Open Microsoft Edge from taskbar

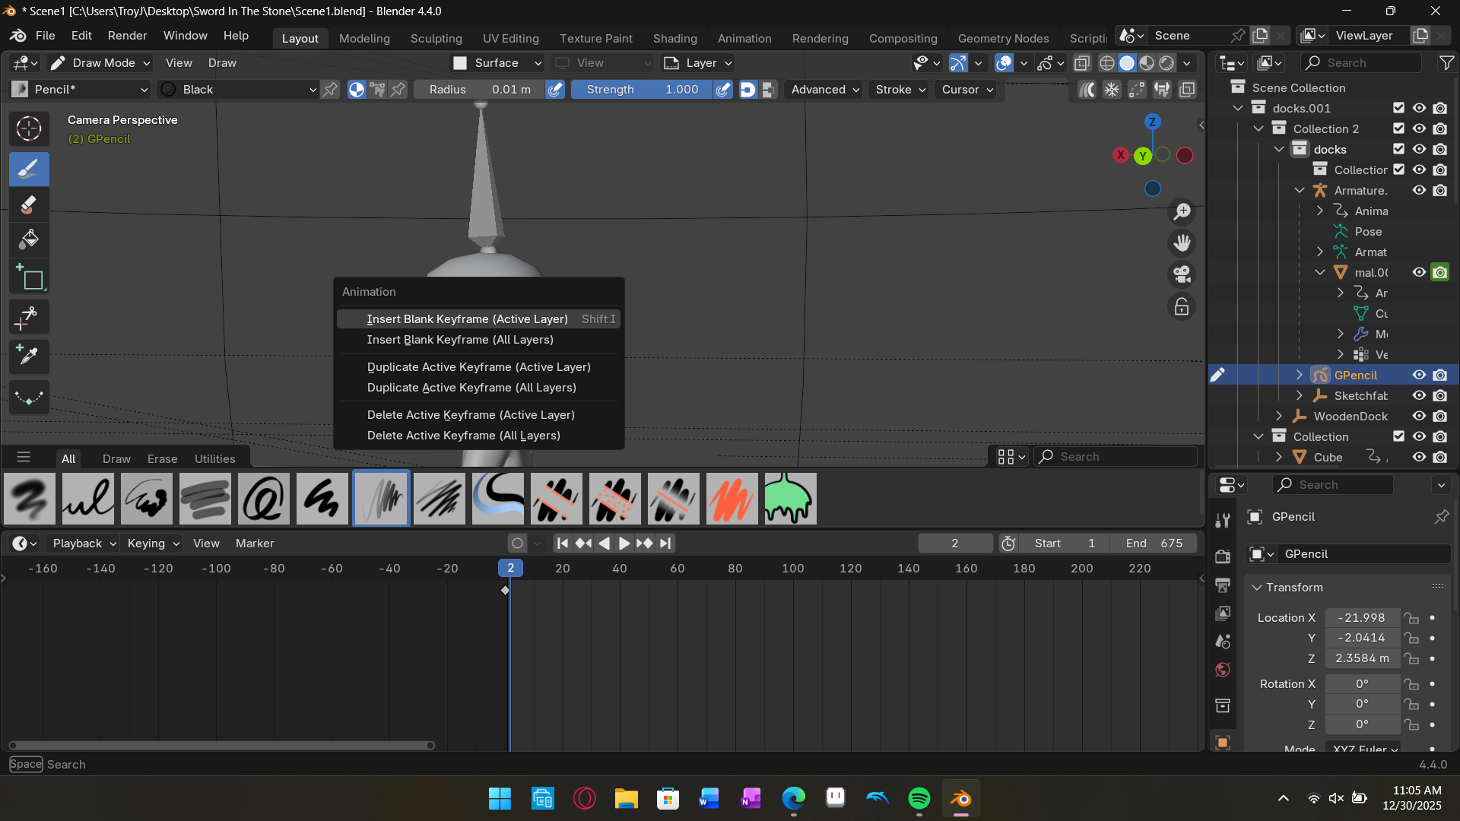pyautogui.click(x=793, y=798)
